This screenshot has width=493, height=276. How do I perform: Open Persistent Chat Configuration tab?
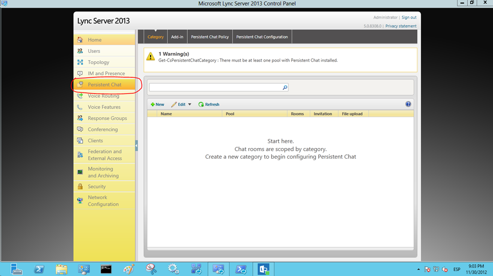262,37
